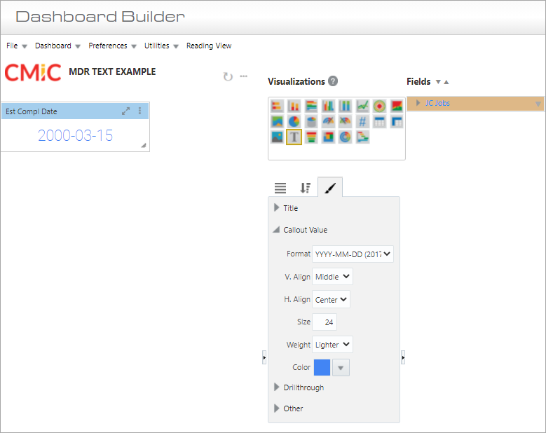Select the stacked column chart with orange-red bars
Image resolution: width=546 pixels, height=433 pixels.
click(294, 106)
